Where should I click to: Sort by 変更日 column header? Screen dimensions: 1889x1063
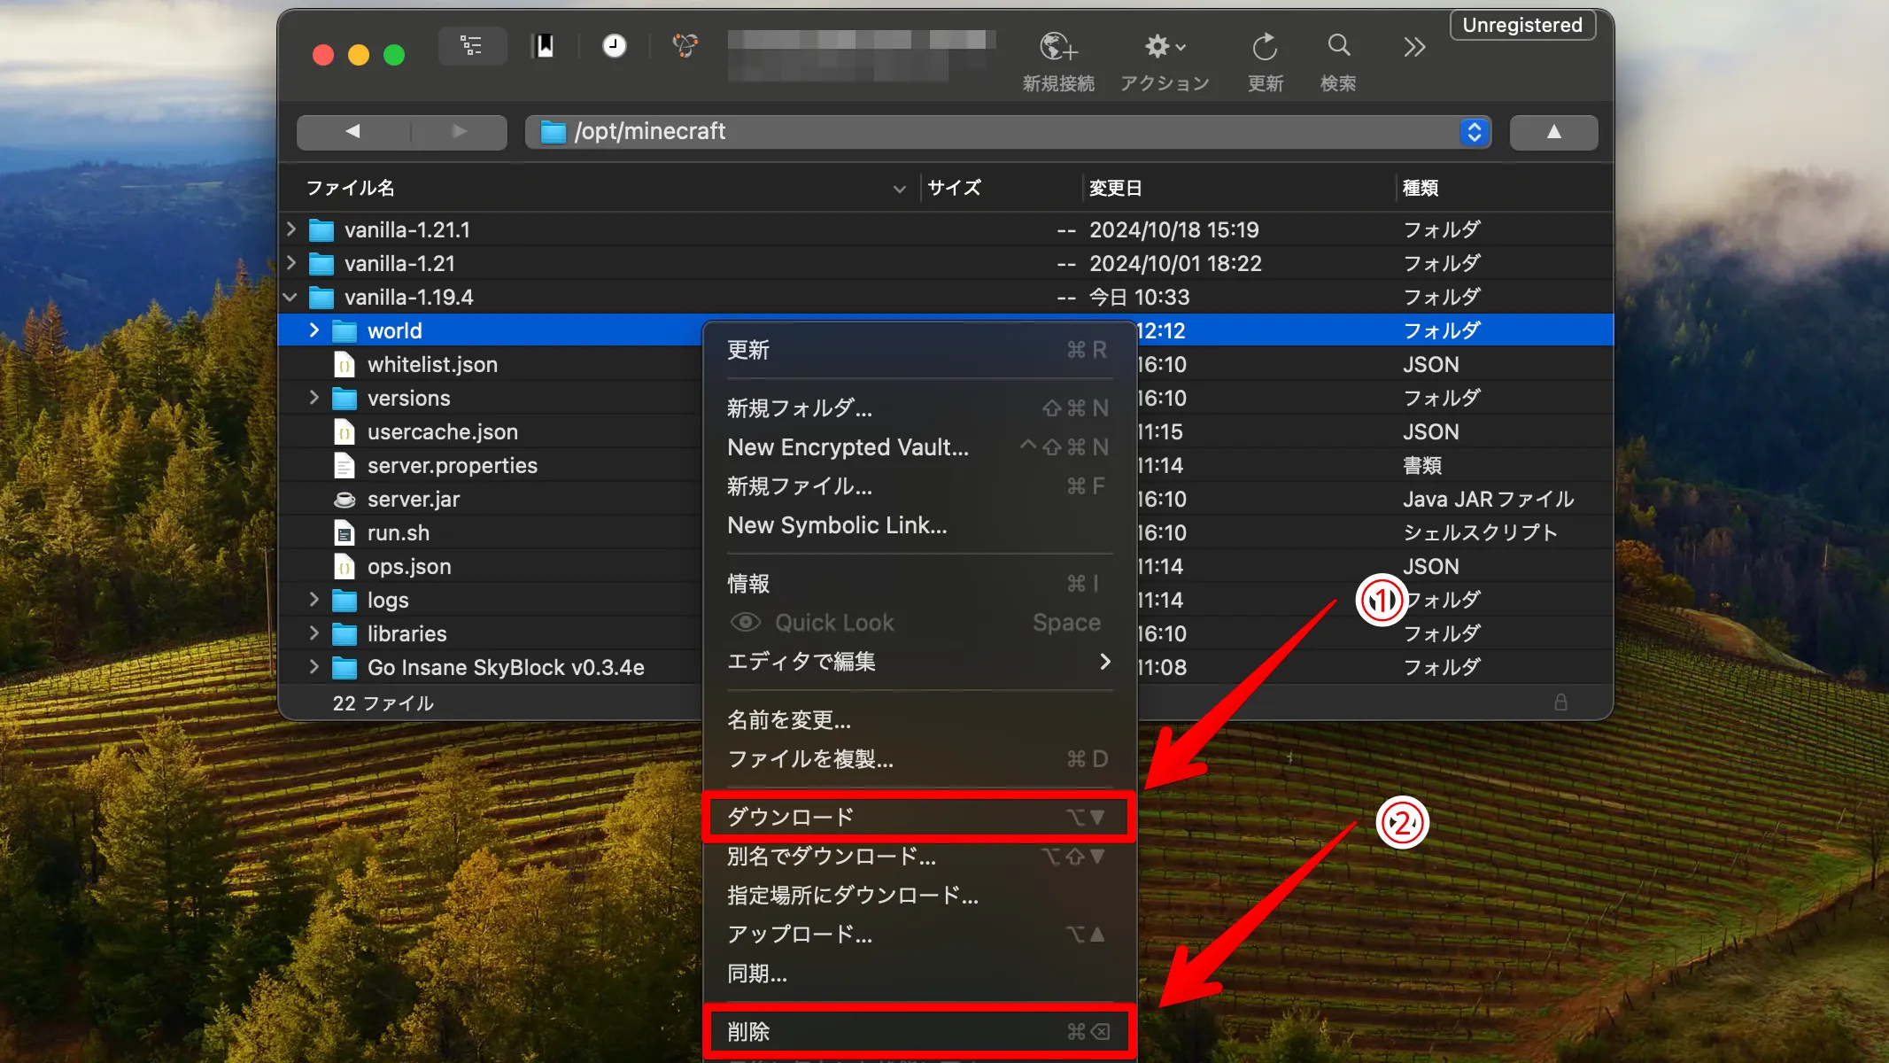[1115, 188]
